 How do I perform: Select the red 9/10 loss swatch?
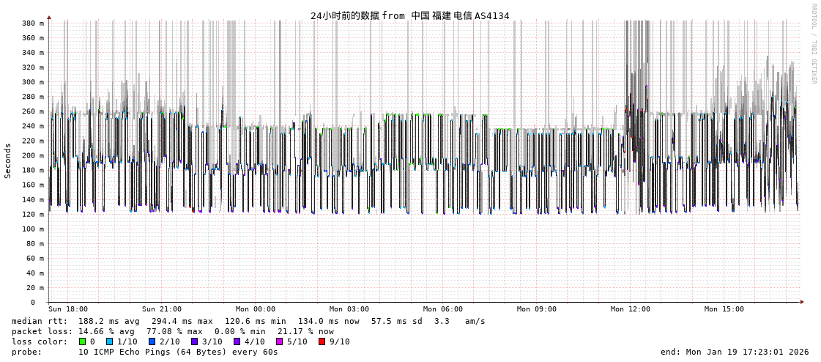322,341
